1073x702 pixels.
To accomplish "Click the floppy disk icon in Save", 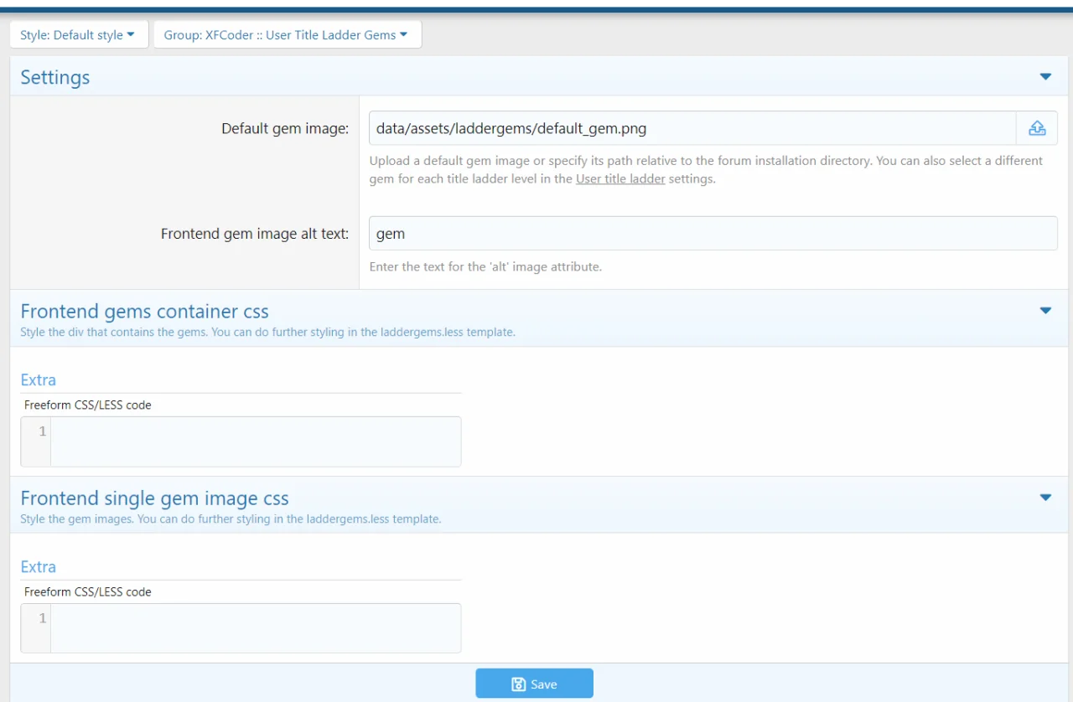I will pos(519,684).
